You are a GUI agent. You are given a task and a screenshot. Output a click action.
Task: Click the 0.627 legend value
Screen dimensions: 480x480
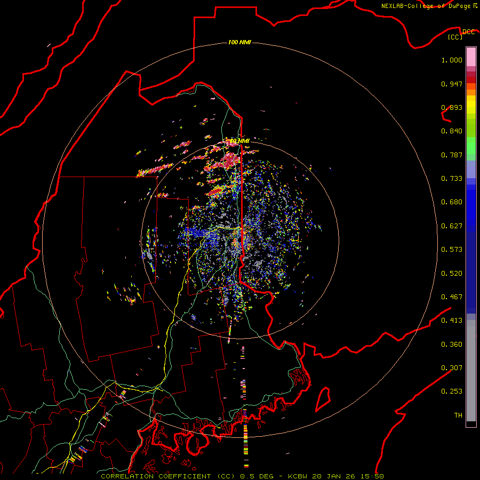(x=452, y=226)
